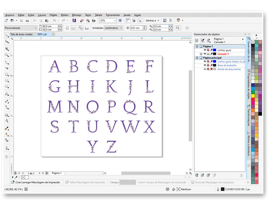Open the Alinhar a button
The image size is (269, 210).
(x=153, y=20)
